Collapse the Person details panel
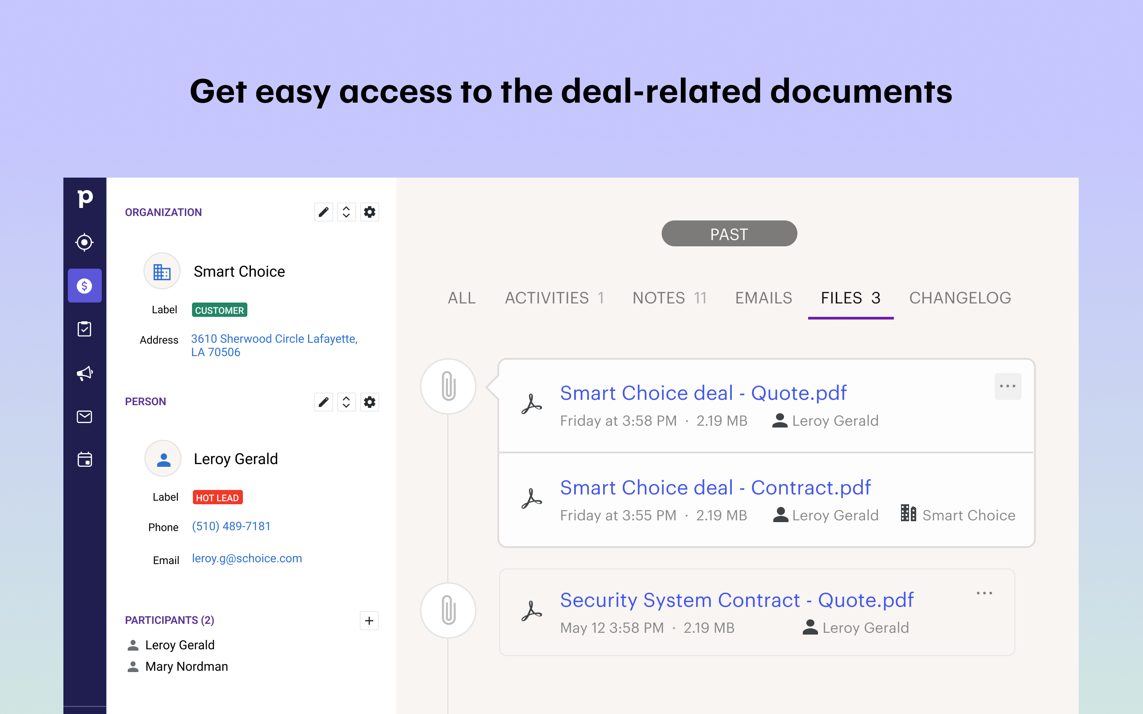The height and width of the screenshot is (714, 1143). (346, 402)
